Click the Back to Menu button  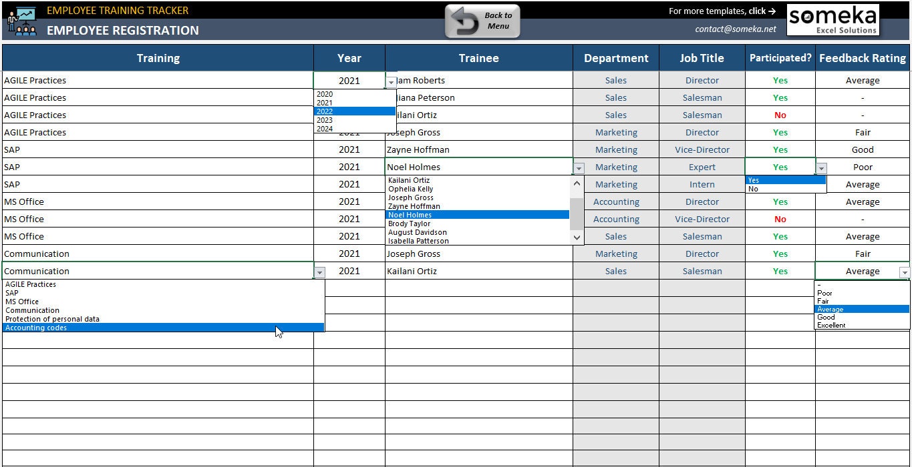pyautogui.click(x=482, y=21)
